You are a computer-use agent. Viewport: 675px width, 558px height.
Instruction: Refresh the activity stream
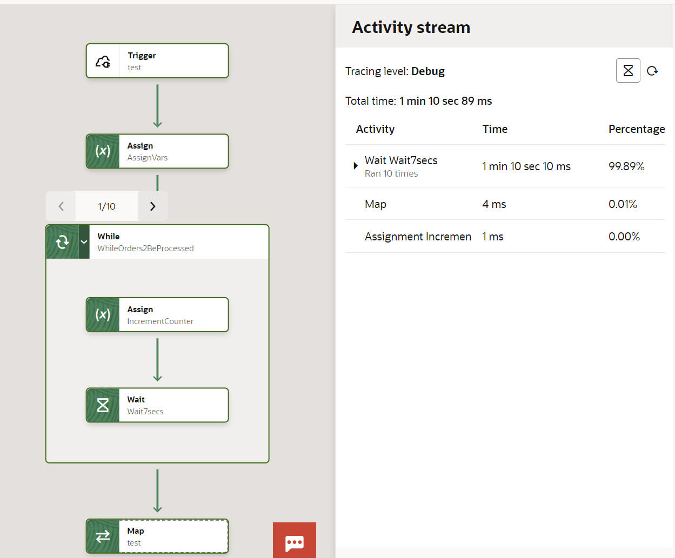pos(652,71)
